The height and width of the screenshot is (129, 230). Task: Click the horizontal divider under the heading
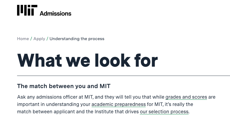[123, 76]
